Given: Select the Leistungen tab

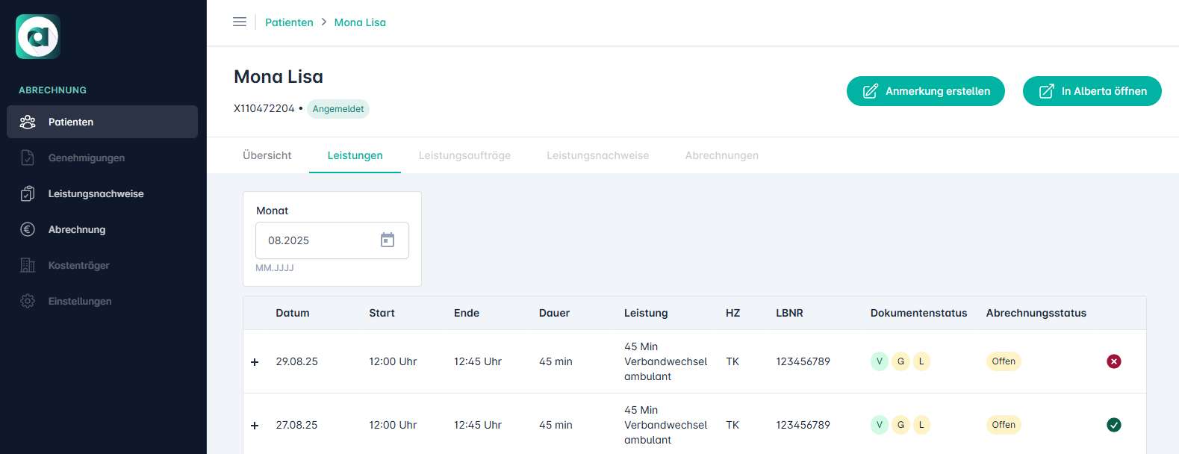Looking at the screenshot, I should [355, 155].
